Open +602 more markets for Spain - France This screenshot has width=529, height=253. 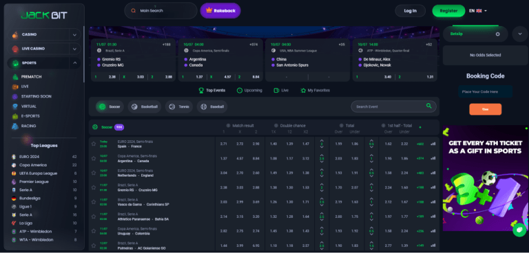[x=420, y=144]
